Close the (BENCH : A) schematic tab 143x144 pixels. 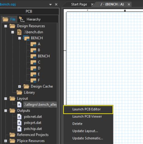[129, 4]
